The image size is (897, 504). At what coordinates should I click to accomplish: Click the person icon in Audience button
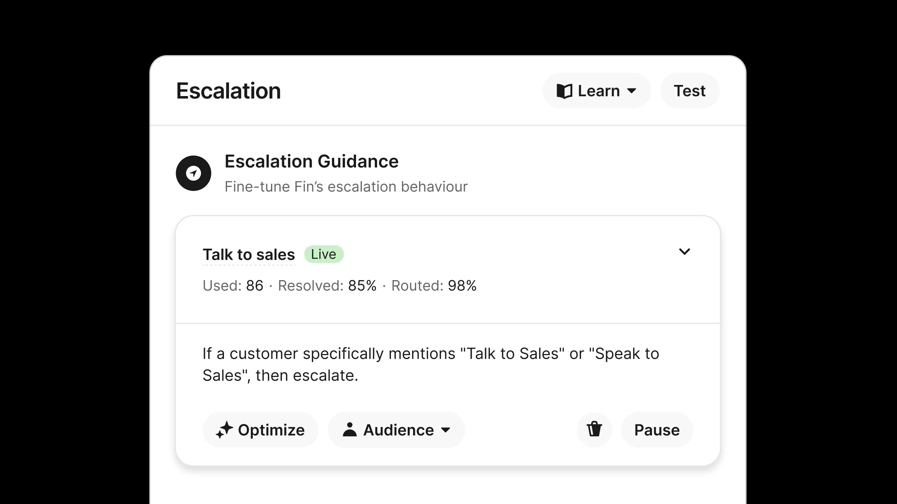[350, 429]
